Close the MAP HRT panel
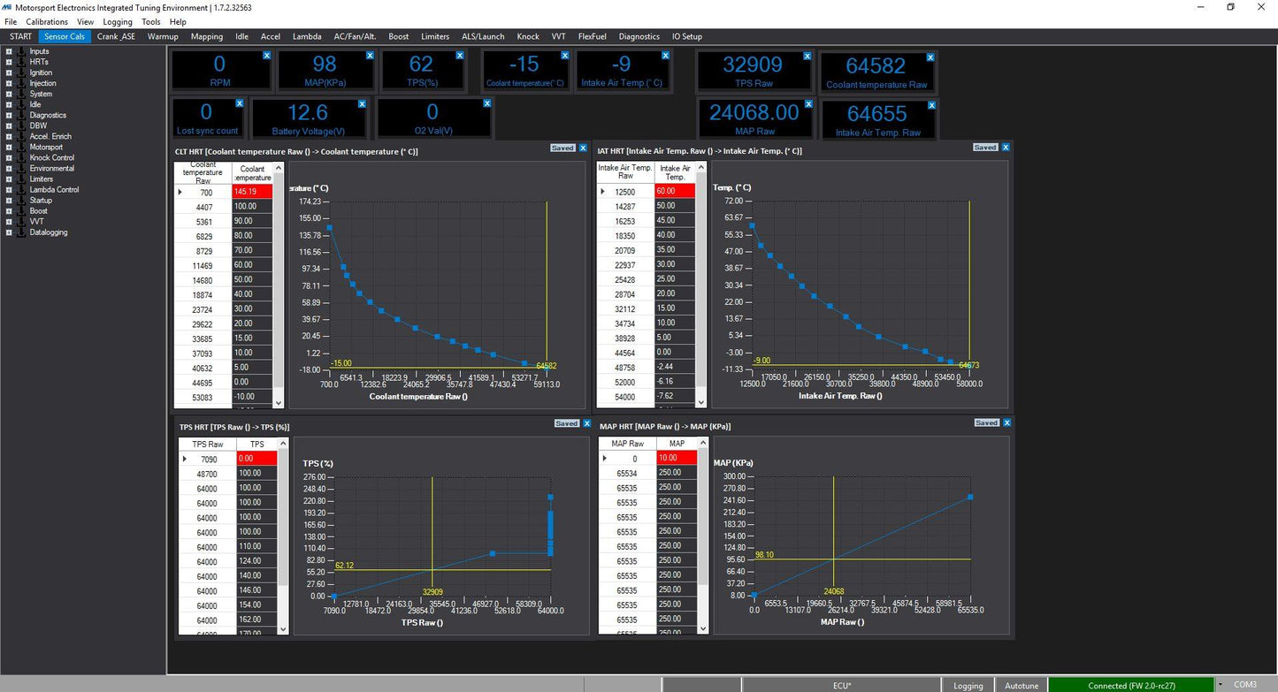The image size is (1278, 692). point(1006,423)
